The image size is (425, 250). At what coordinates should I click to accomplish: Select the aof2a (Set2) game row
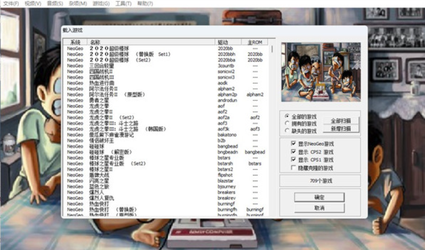[x=166, y=117]
